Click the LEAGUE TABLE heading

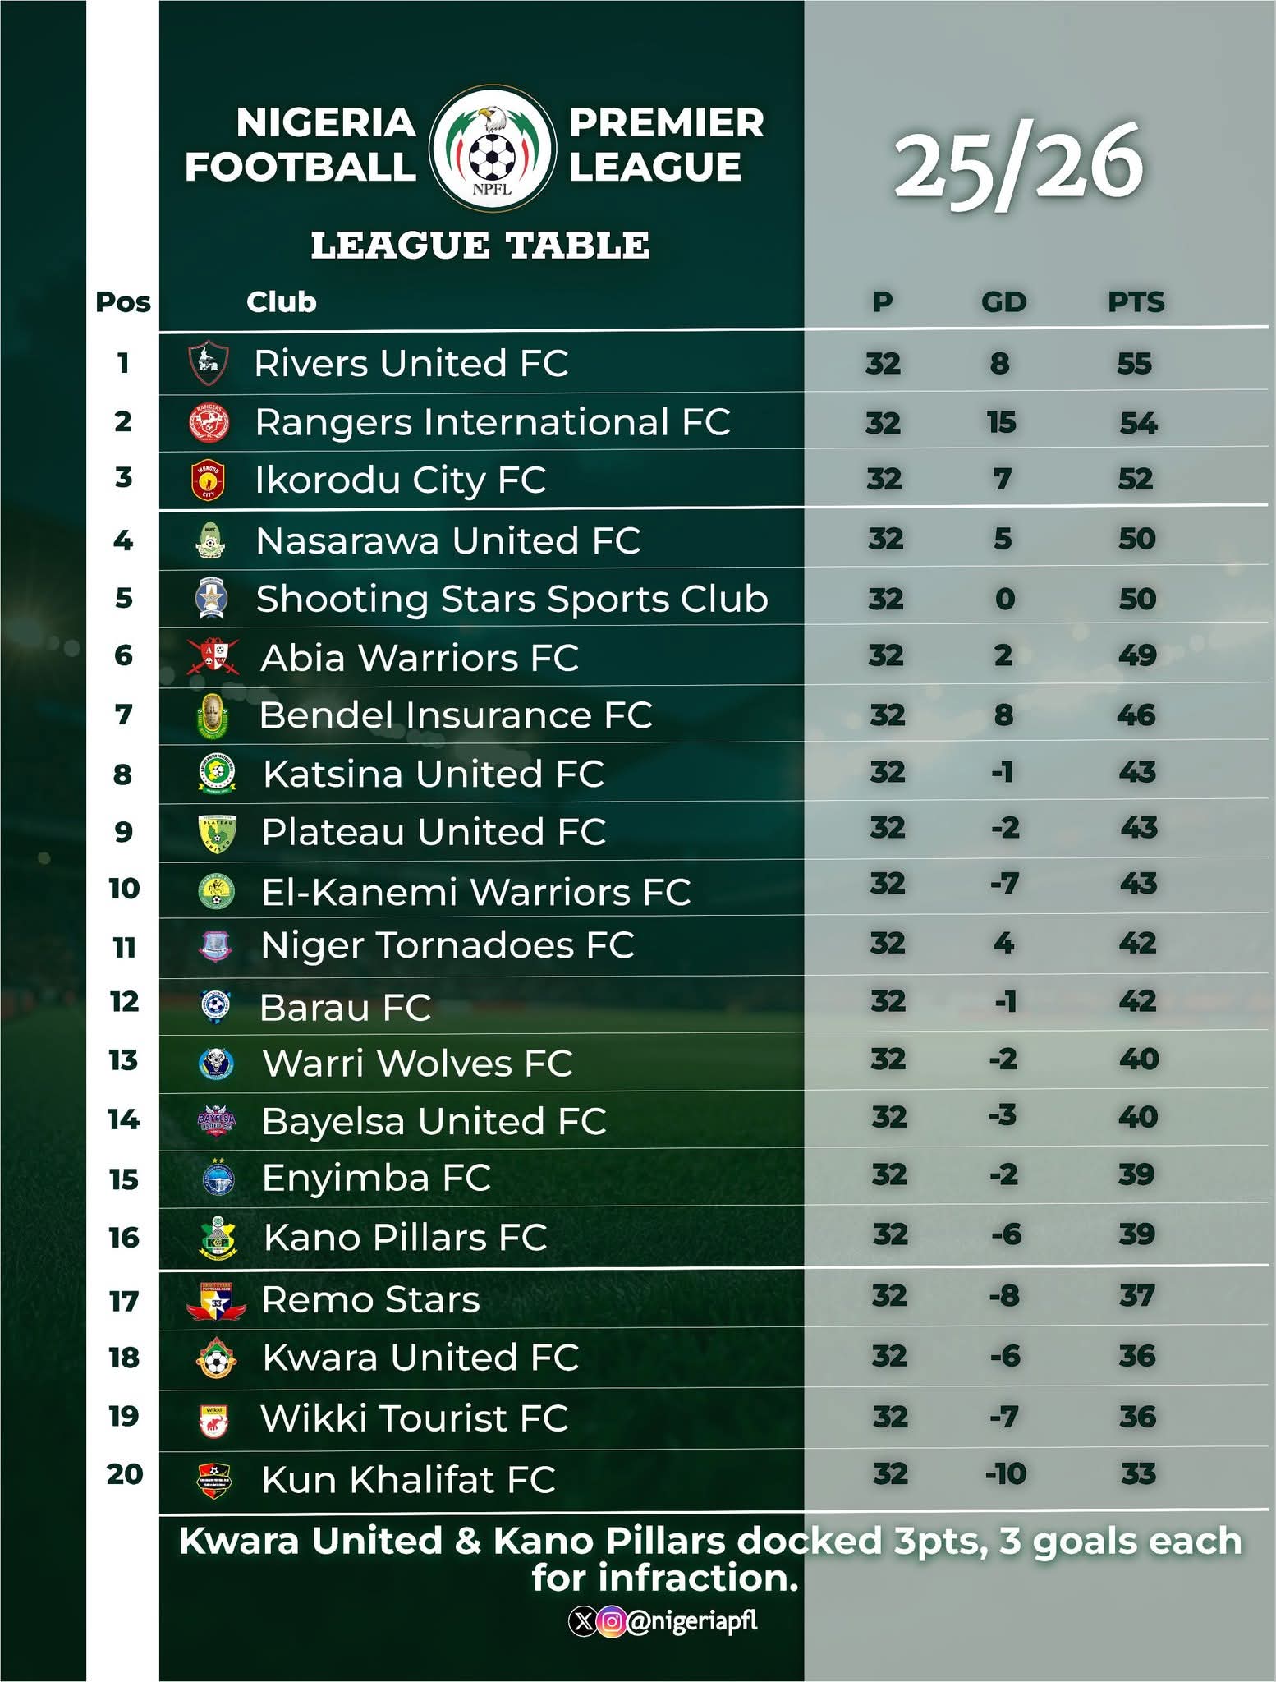coord(480,246)
